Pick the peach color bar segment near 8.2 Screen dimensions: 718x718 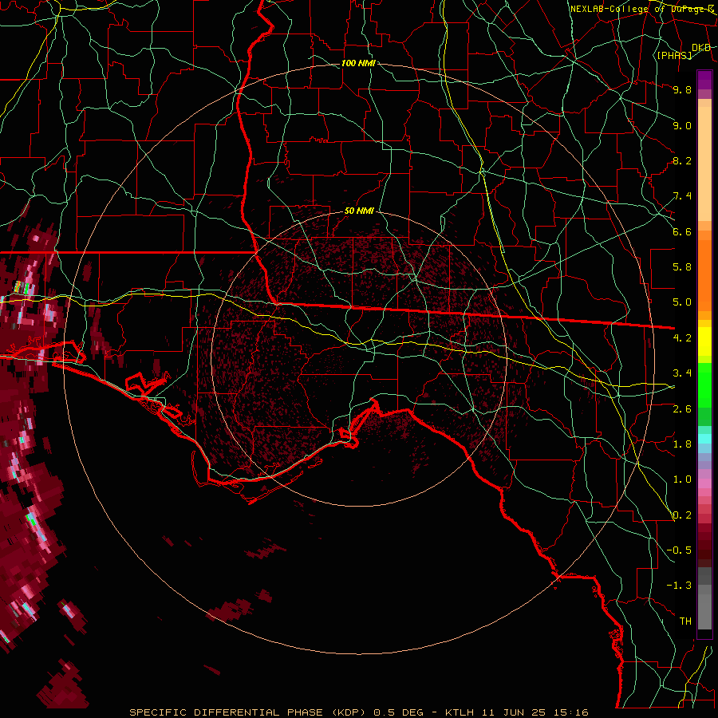(704, 164)
